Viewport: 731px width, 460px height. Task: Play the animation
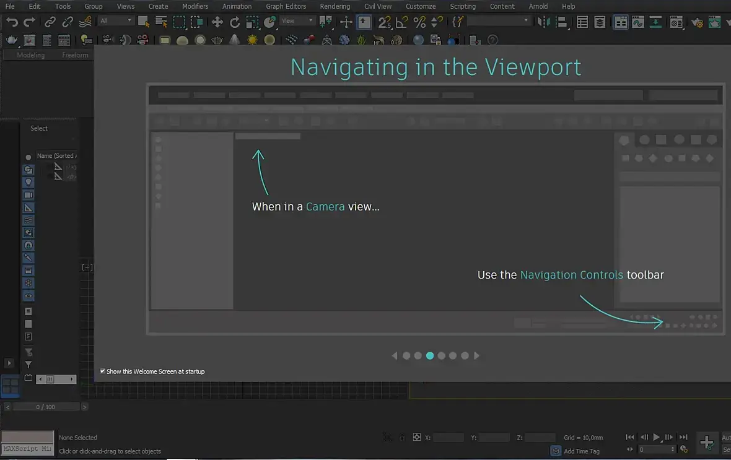click(657, 436)
